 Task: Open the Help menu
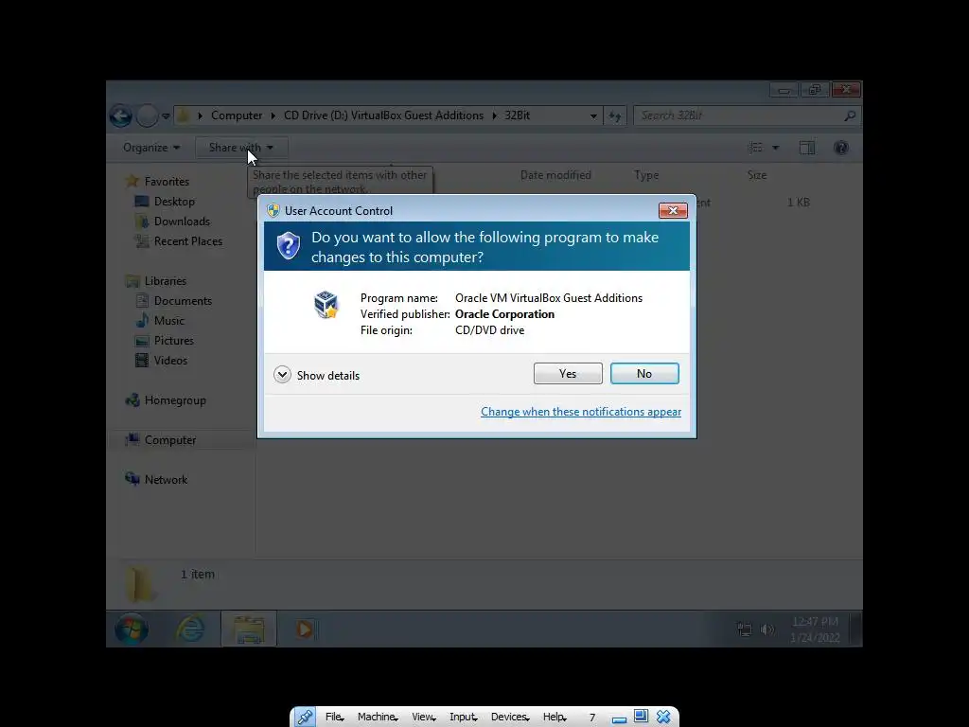click(555, 718)
